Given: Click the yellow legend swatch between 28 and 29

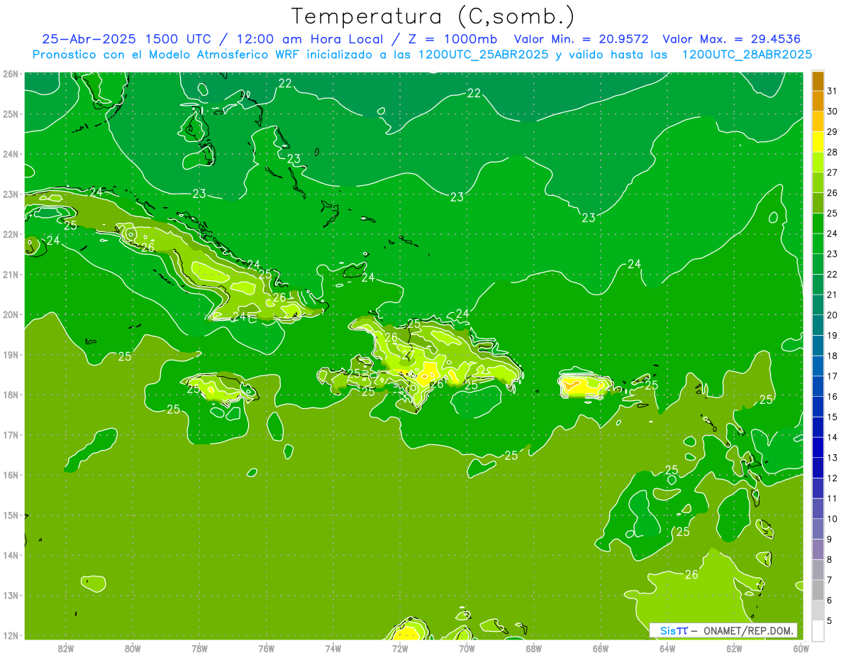Looking at the screenshot, I should 818,141.
